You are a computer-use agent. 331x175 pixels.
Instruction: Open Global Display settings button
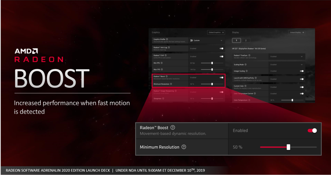pos(297,32)
